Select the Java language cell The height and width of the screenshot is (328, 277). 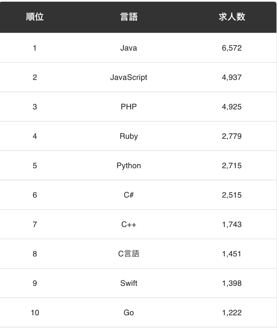click(x=129, y=48)
